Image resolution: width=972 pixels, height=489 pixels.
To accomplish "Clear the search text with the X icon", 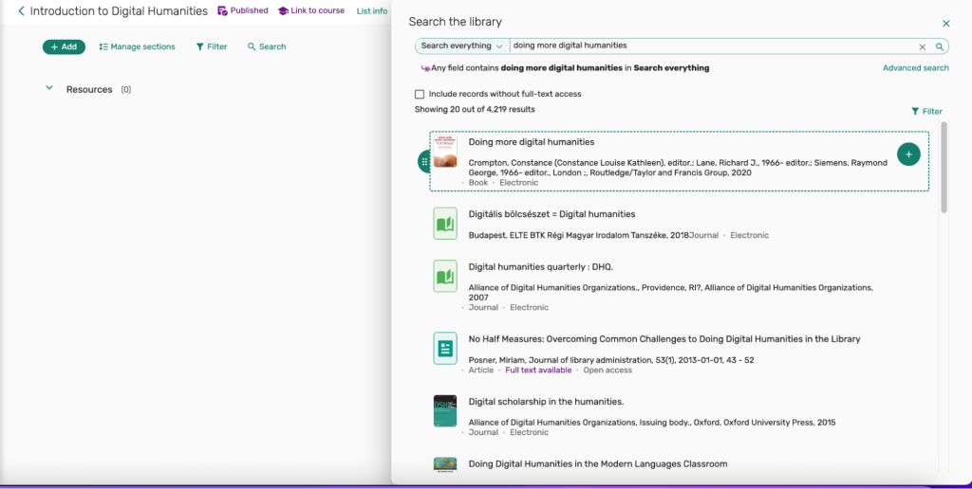I will [922, 46].
